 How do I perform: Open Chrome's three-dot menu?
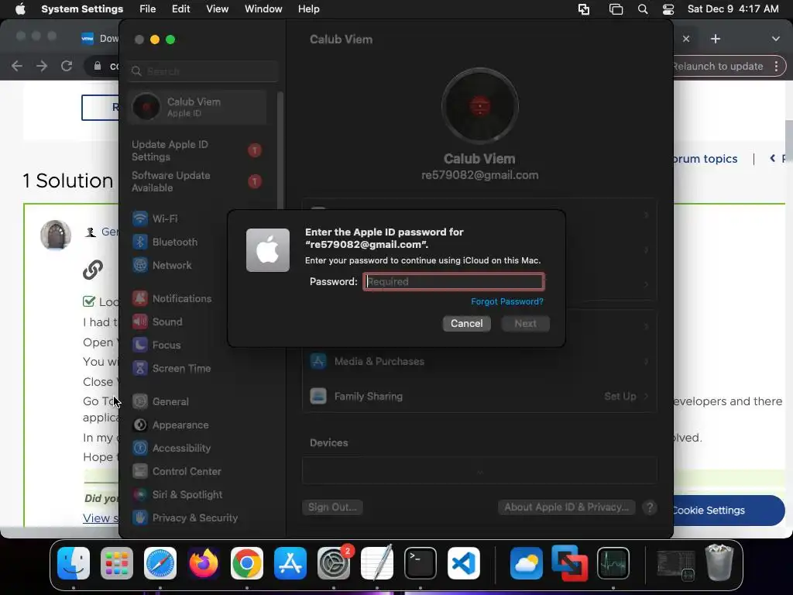tap(776, 67)
